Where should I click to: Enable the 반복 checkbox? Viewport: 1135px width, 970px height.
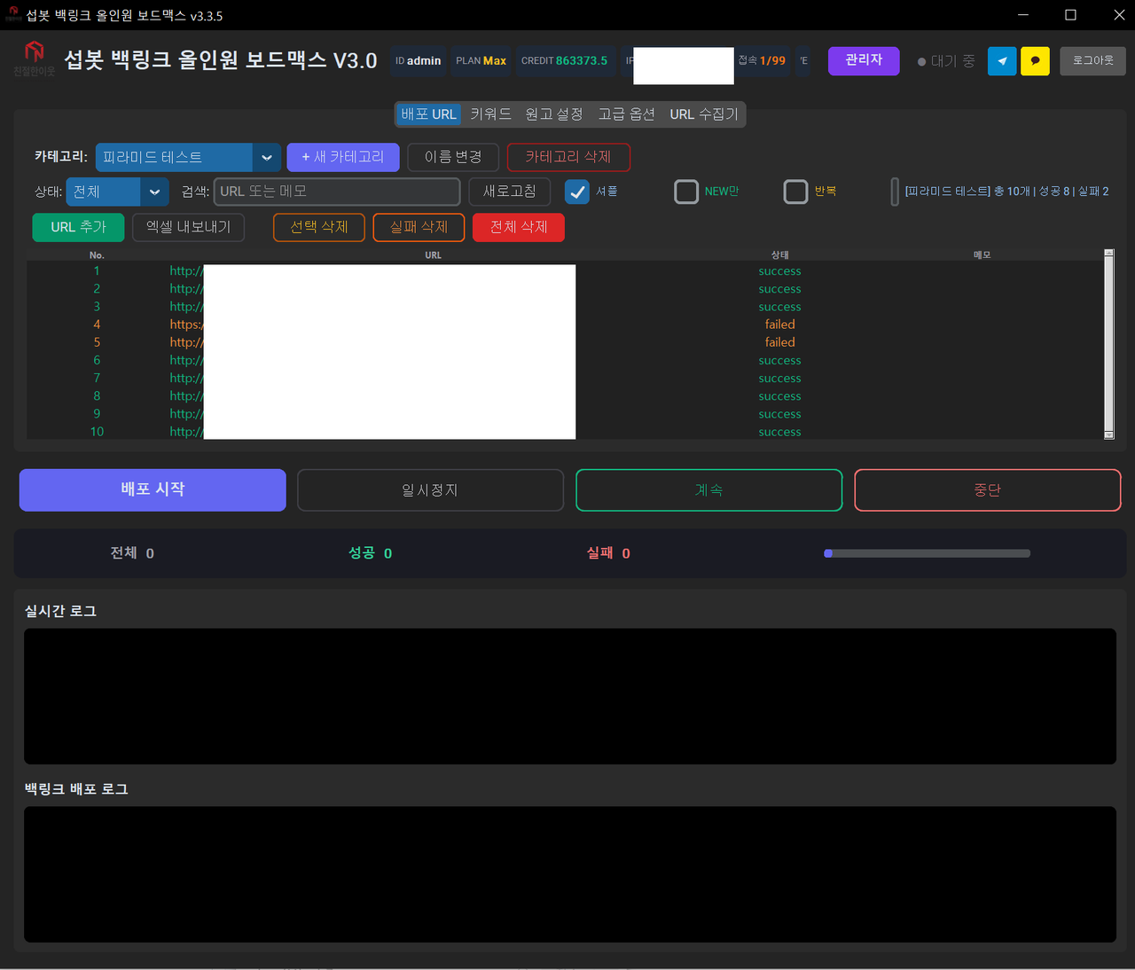pos(795,192)
